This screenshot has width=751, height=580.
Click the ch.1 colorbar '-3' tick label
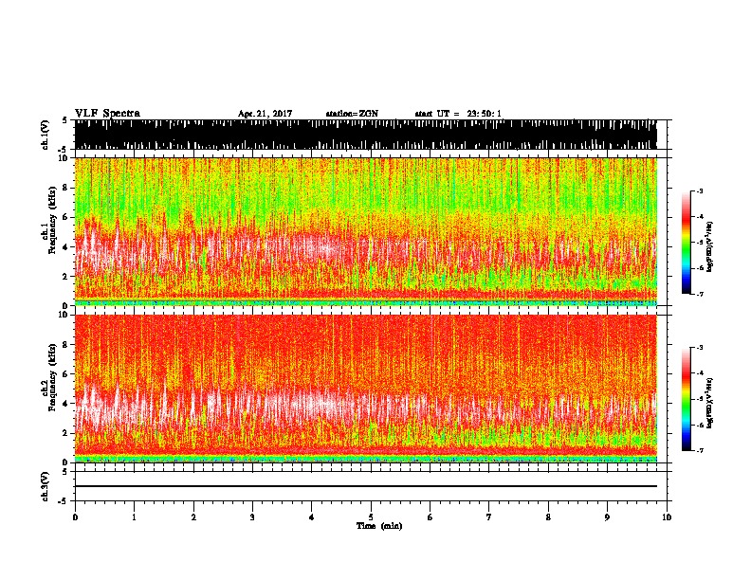(698, 191)
